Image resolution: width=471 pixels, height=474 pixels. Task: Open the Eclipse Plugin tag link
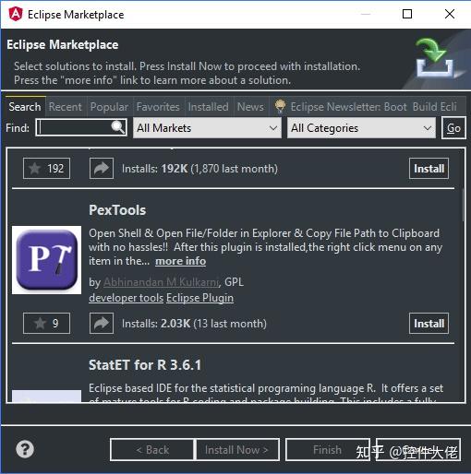pos(200,298)
